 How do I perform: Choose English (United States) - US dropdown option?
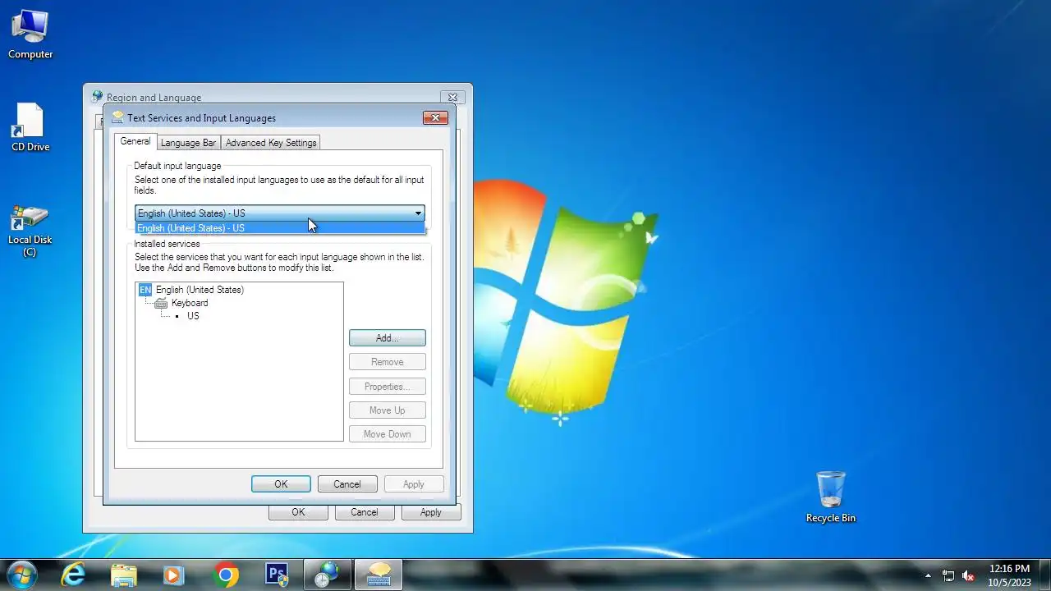click(280, 228)
